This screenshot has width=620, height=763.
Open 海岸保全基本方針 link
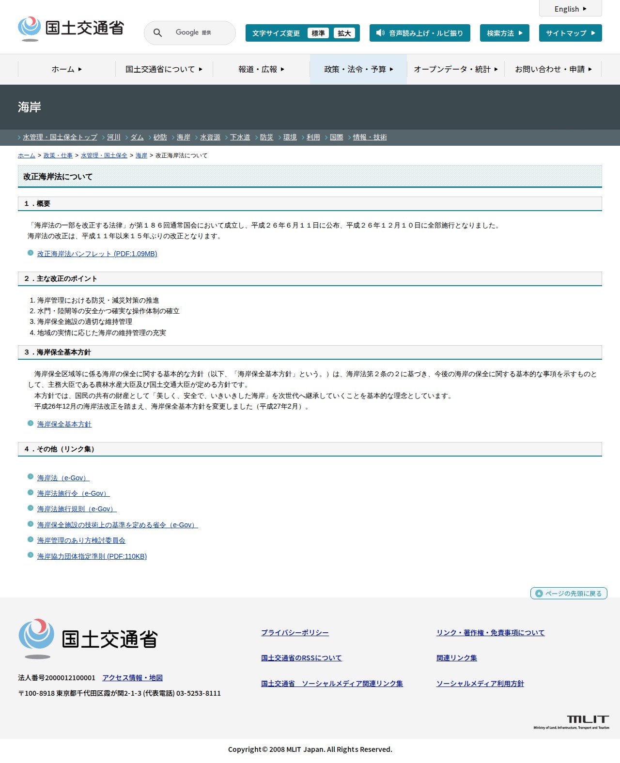click(64, 424)
